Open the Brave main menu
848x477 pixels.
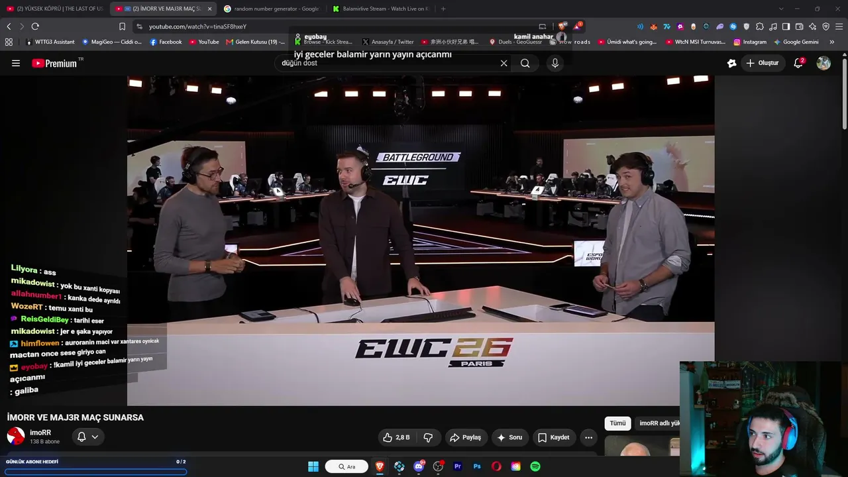(839, 26)
